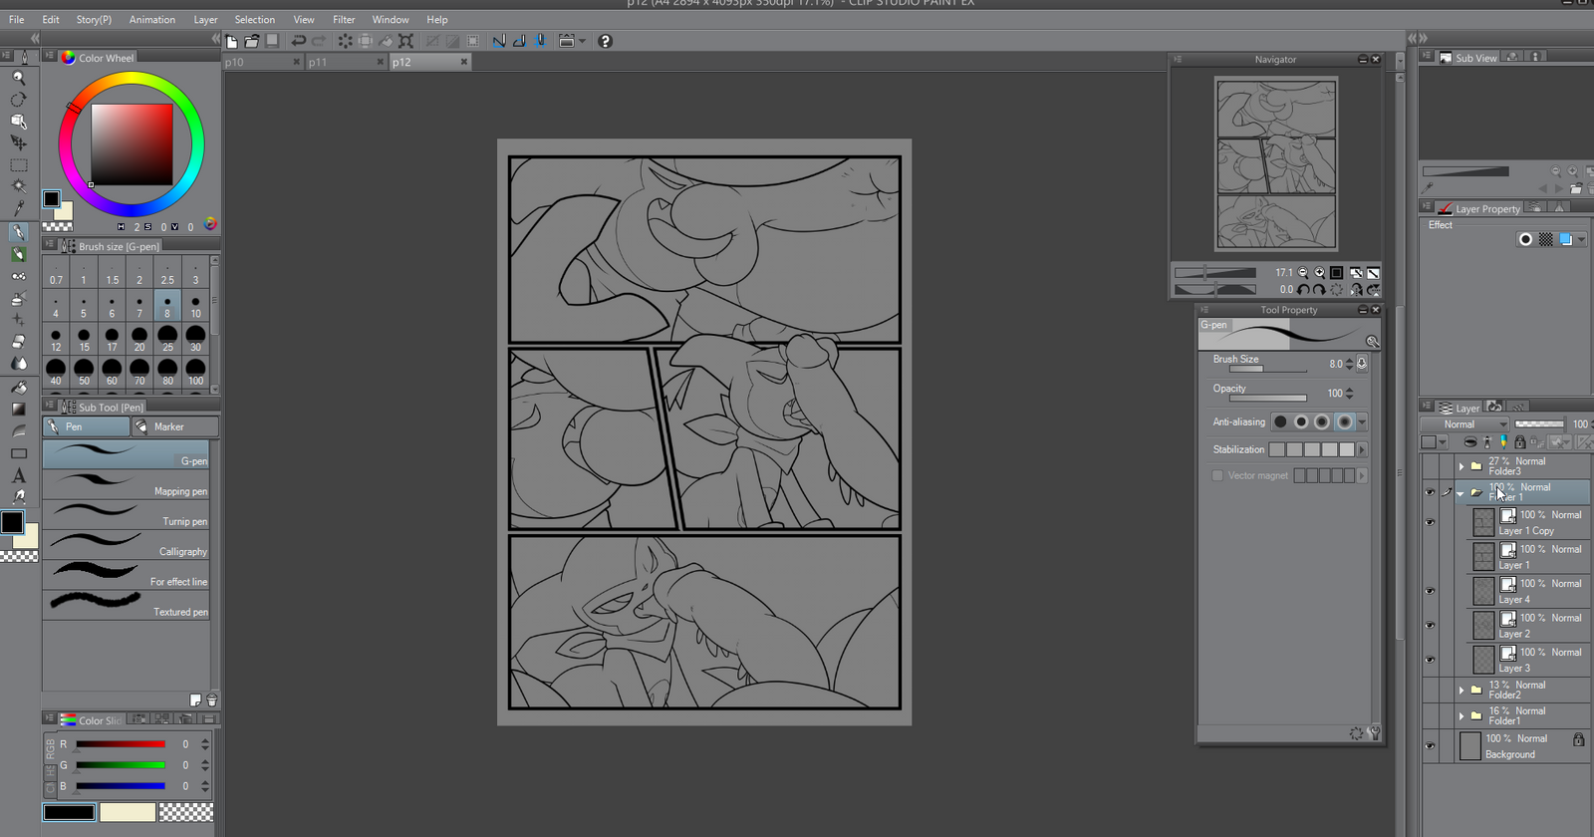The image size is (1594, 837).
Task: Click the red R color slider
Action: click(x=121, y=744)
